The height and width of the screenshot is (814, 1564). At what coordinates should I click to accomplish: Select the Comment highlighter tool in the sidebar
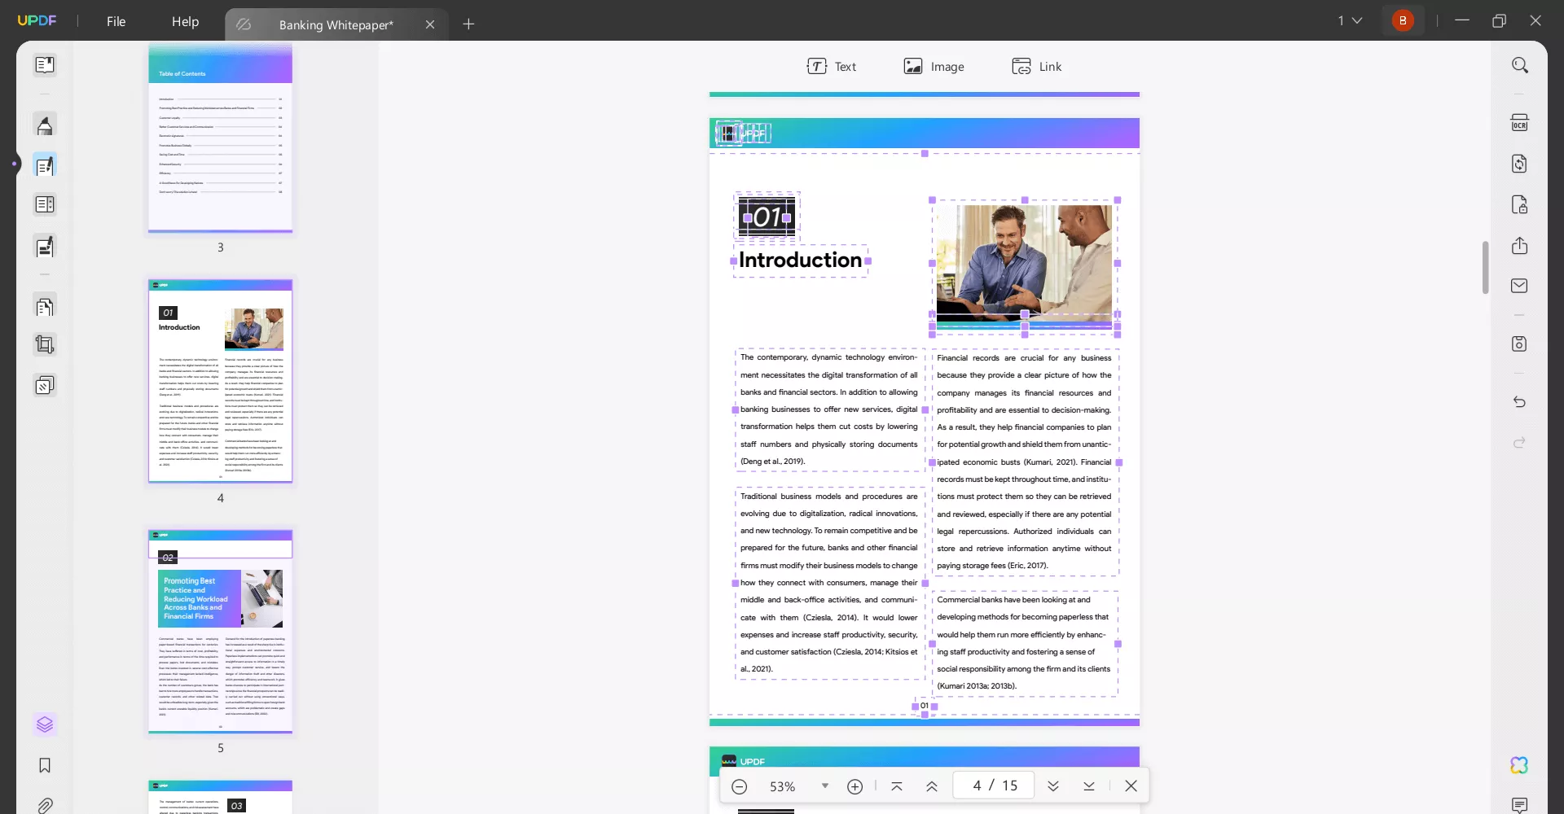pyautogui.click(x=45, y=125)
